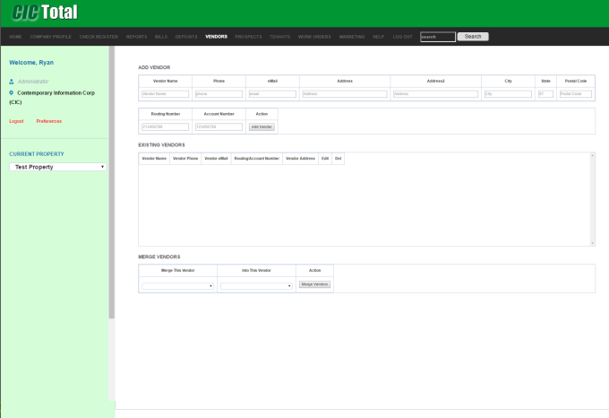Screen dimensions: 609x418
Task: Click the Phone input field
Action: pyautogui.click(x=219, y=94)
